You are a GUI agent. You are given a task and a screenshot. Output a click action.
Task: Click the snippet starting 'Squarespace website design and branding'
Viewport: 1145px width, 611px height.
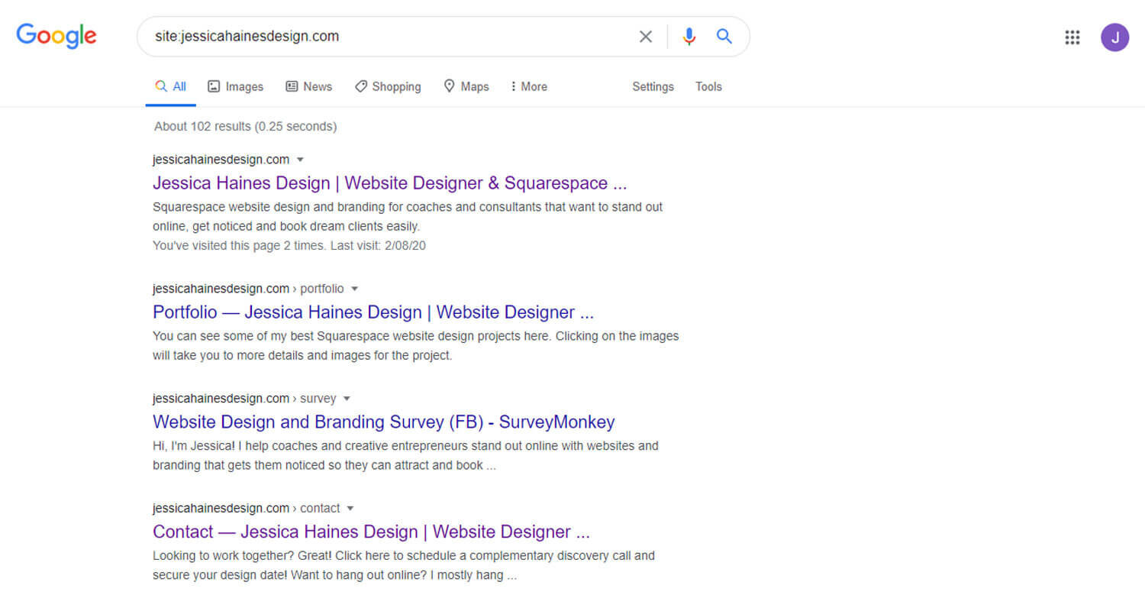(408, 217)
